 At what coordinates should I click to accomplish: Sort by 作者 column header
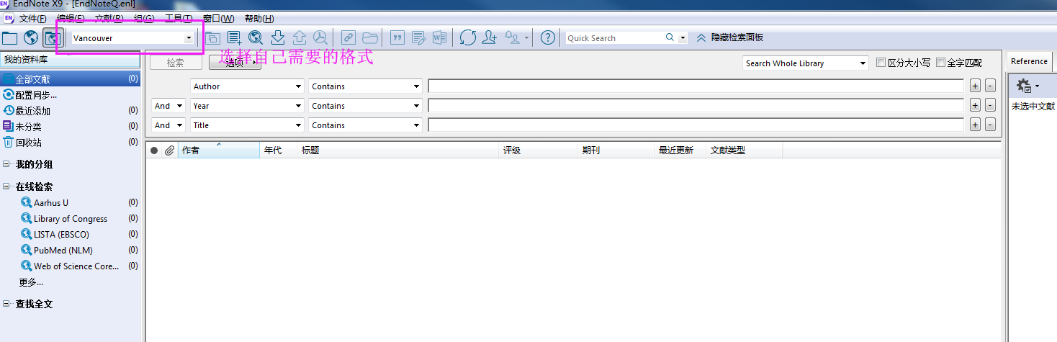(219, 150)
